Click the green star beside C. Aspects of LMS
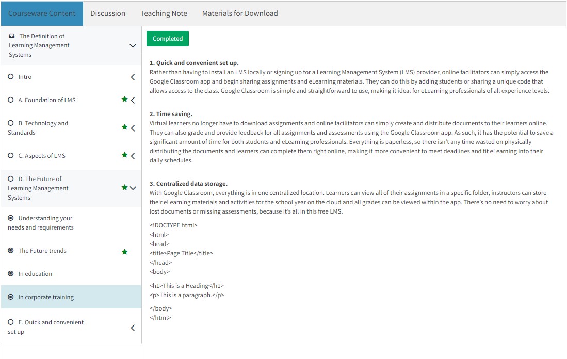The width and height of the screenshot is (567, 359). click(x=124, y=155)
